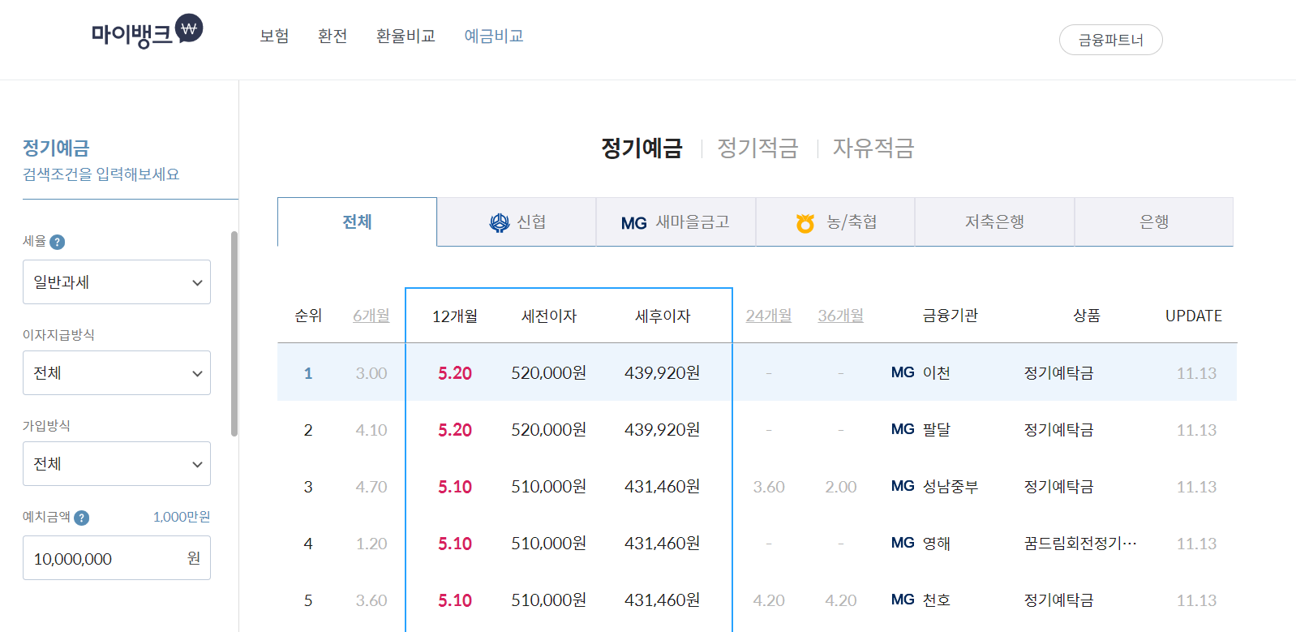Click 24개월 rate 4.20 in 천호 row
The width and height of the screenshot is (1296, 632).
click(x=769, y=600)
